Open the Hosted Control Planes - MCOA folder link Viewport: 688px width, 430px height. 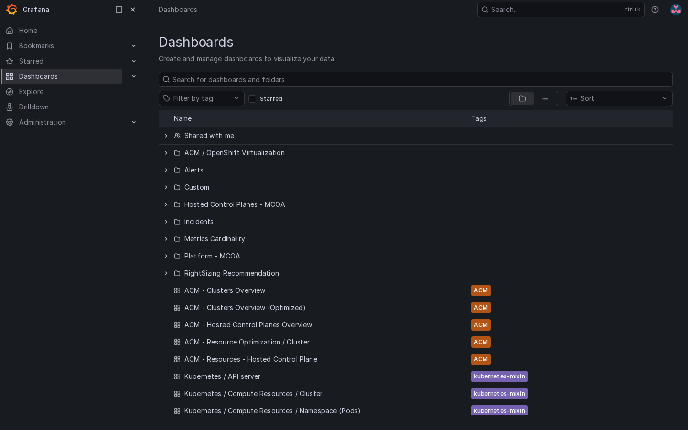(235, 204)
